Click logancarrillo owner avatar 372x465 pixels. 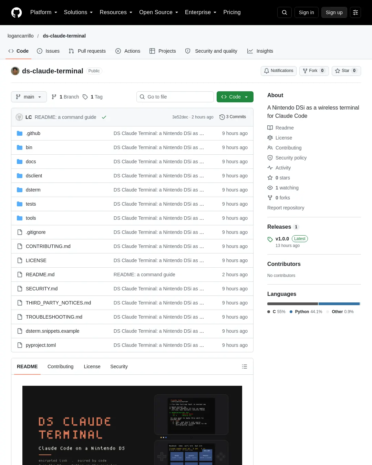point(15,71)
